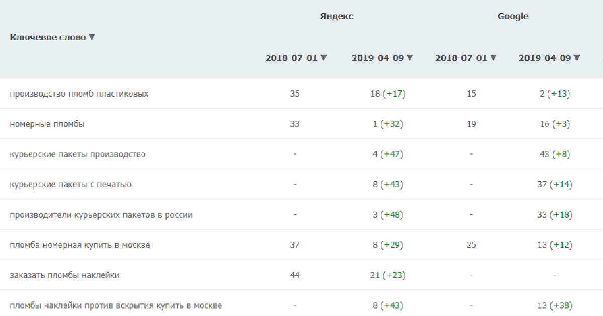The width and height of the screenshot is (603, 316).
Task: Select keyword курьерские пакеты с печатью
Action: pos(71,184)
